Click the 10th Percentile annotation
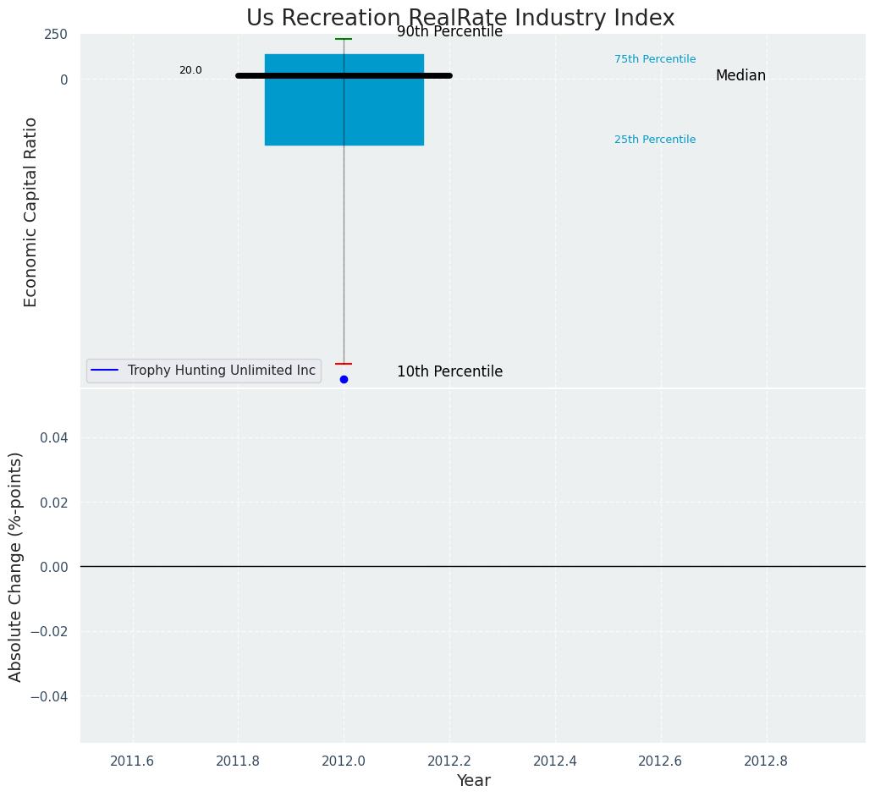875x797 pixels. (x=449, y=371)
